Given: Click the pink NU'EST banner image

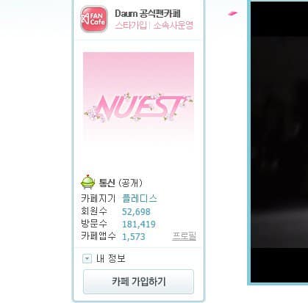Looking at the screenshot, I should coord(139,96).
